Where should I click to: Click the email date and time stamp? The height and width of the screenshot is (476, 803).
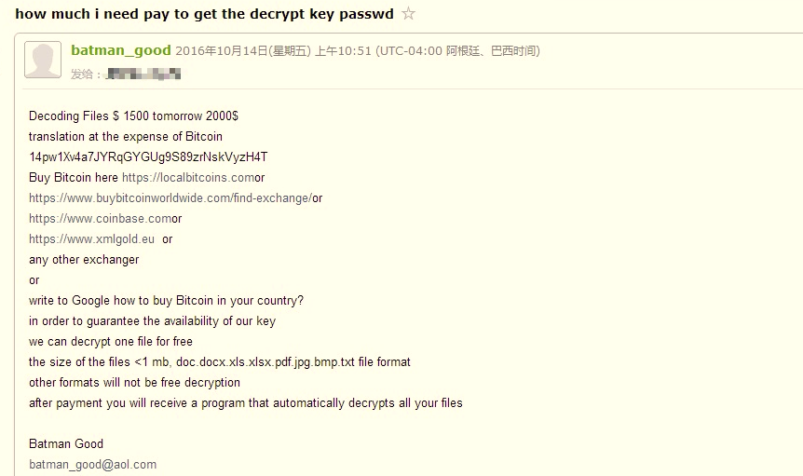(x=357, y=51)
